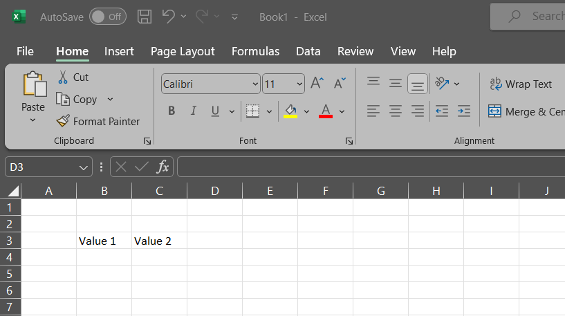Viewport: 565px width, 316px height.
Task: Click the Cancel X formula icon
Action: [121, 167]
